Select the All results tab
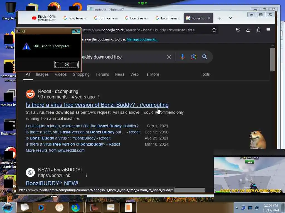285x213 pixels. pyautogui.click(x=28, y=74)
